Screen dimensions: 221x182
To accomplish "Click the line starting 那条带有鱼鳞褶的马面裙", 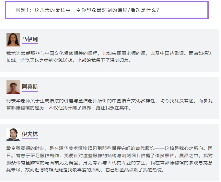I will tap(110, 163).
